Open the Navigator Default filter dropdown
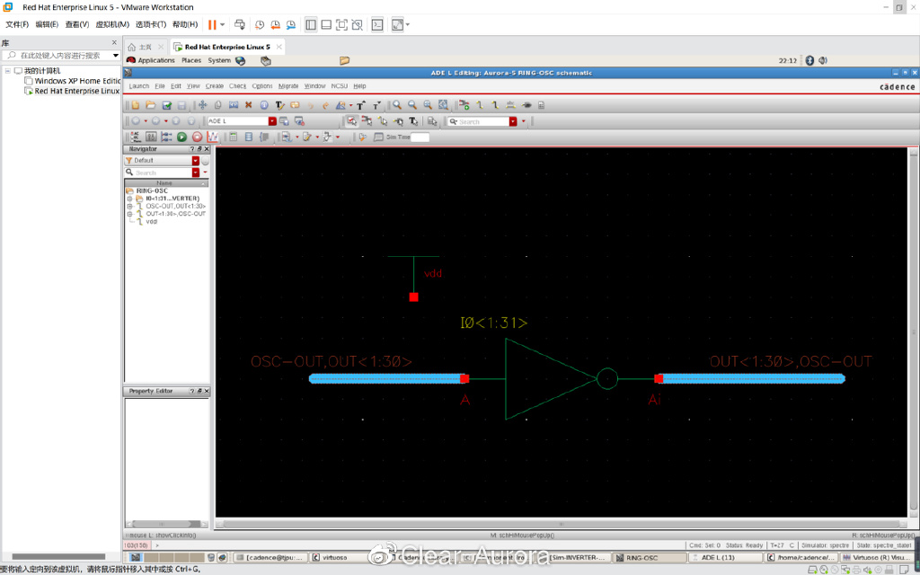This screenshot has height=575, width=920. click(195, 161)
